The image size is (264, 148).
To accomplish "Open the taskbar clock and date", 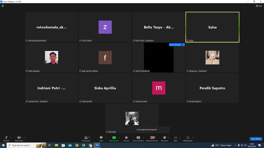I will pos(252,145).
